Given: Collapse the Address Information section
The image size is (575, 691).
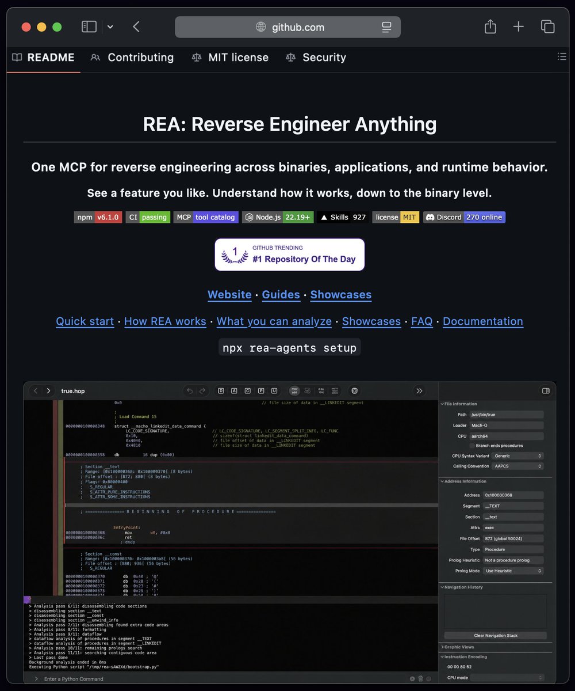Looking at the screenshot, I should [x=442, y=481].
